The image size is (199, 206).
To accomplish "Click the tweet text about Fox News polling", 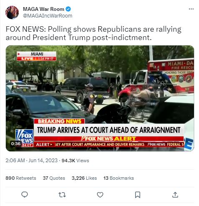I will point(93,33).
